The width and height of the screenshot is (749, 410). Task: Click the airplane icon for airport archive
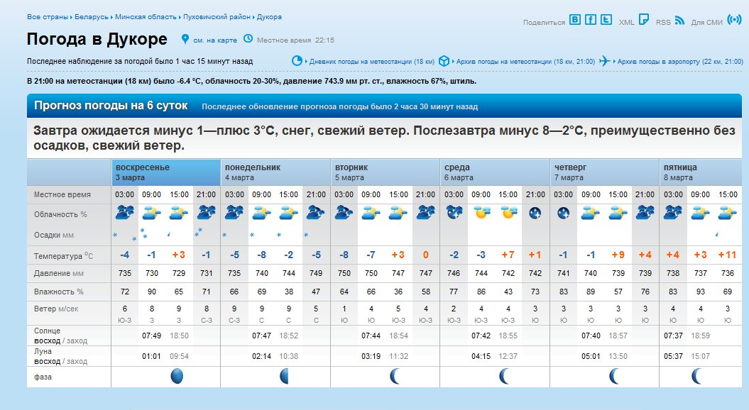pyautogui.click(x=604, y=61)
